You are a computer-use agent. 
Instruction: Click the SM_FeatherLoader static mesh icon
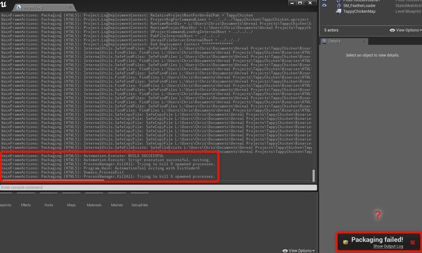tap(339, 6)
